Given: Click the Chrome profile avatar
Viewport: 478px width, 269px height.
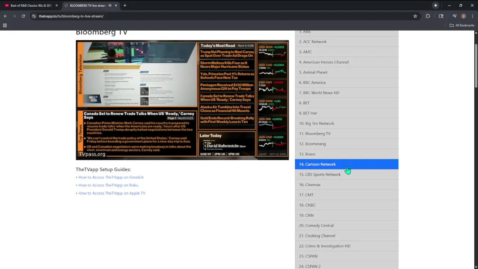Looking at the screenshot, I should (463, 16).
